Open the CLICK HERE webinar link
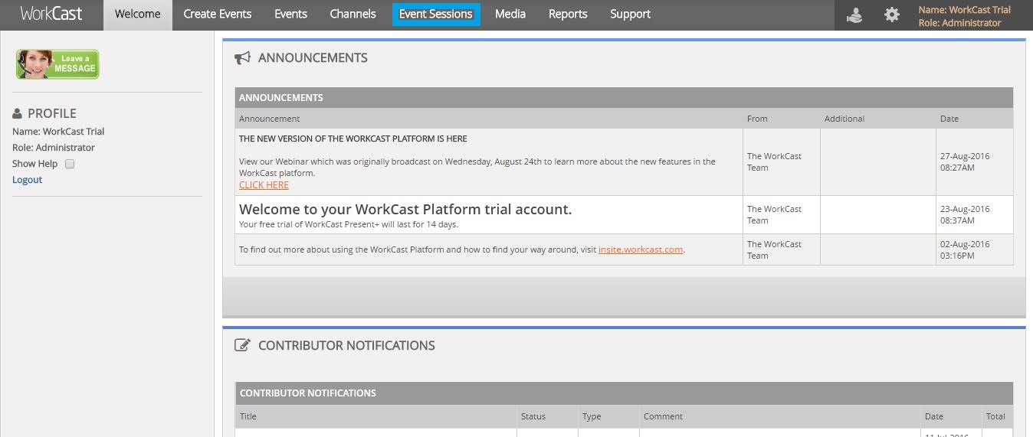This screenshot has height=437, width=1033. point(264,185)
